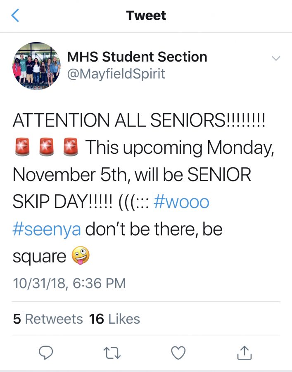Click the Tweet header title
Screen dimensions: 292x372
(146, 15)
